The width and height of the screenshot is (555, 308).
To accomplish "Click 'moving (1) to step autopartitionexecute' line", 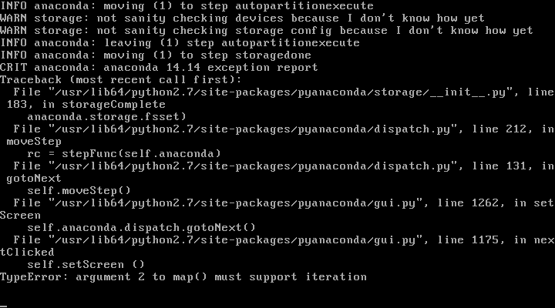I will pyautogui.click(x=187, y=6).
